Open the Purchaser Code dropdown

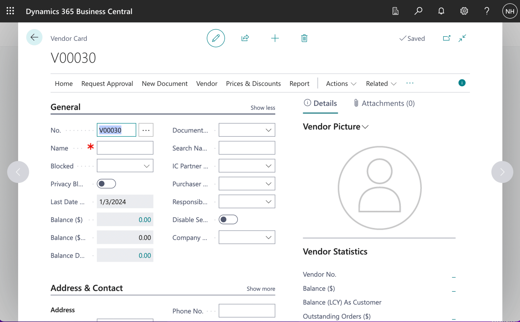(268, 184)
